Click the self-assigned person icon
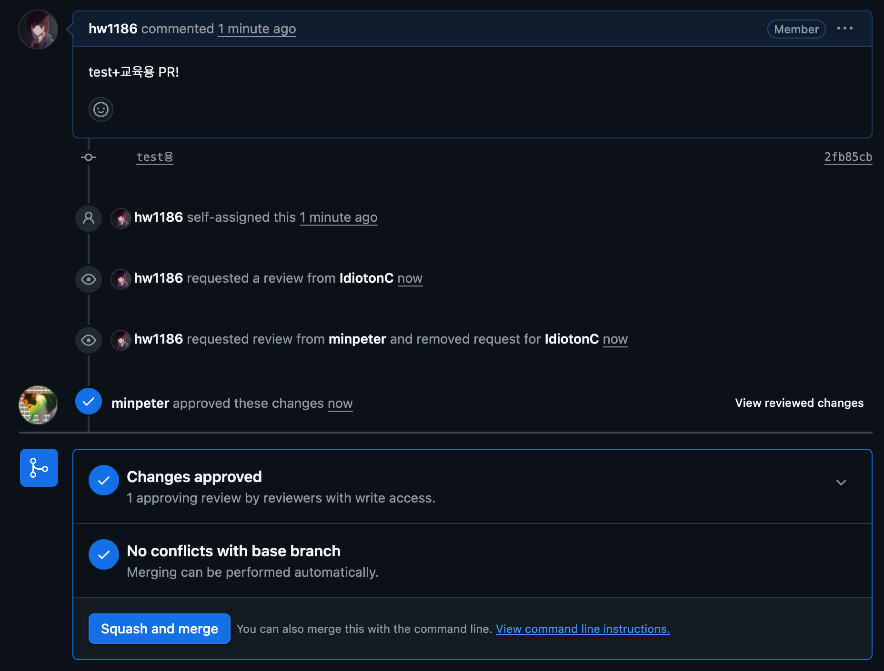Viewport: 884px width, 671px height. (x=89, y=218)
